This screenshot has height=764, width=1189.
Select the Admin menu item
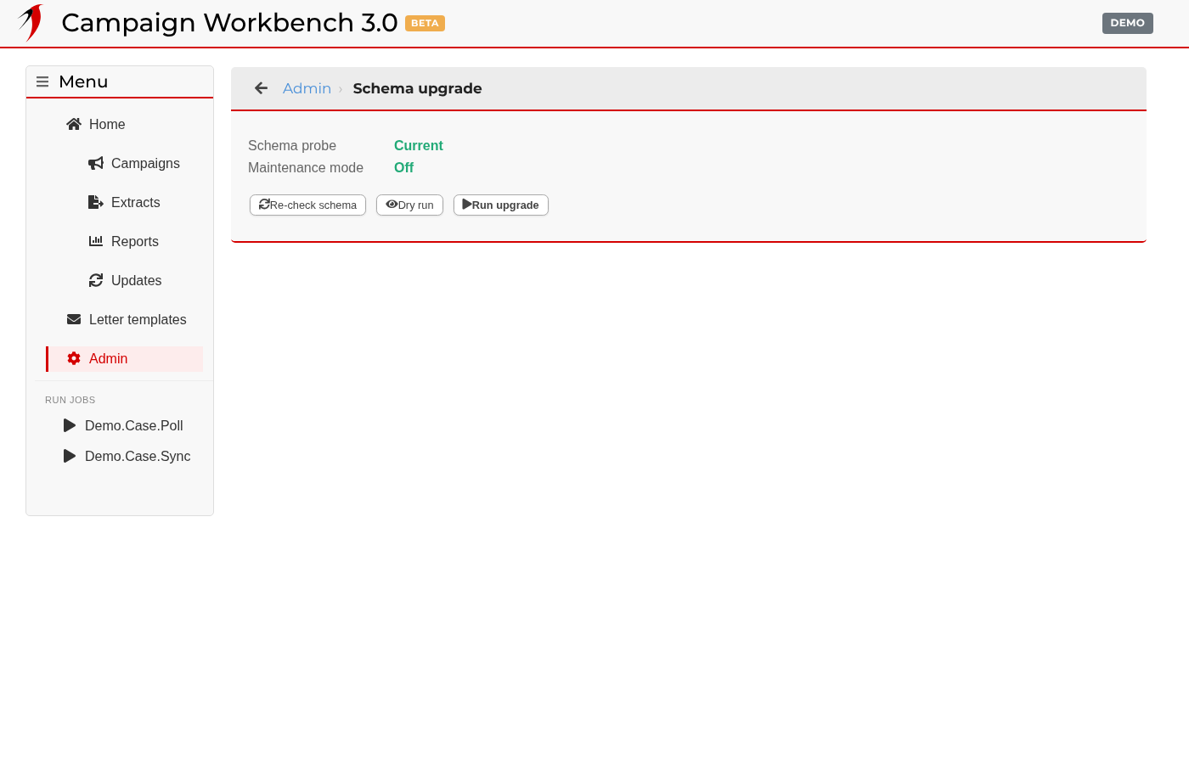(x=125, y=359)
